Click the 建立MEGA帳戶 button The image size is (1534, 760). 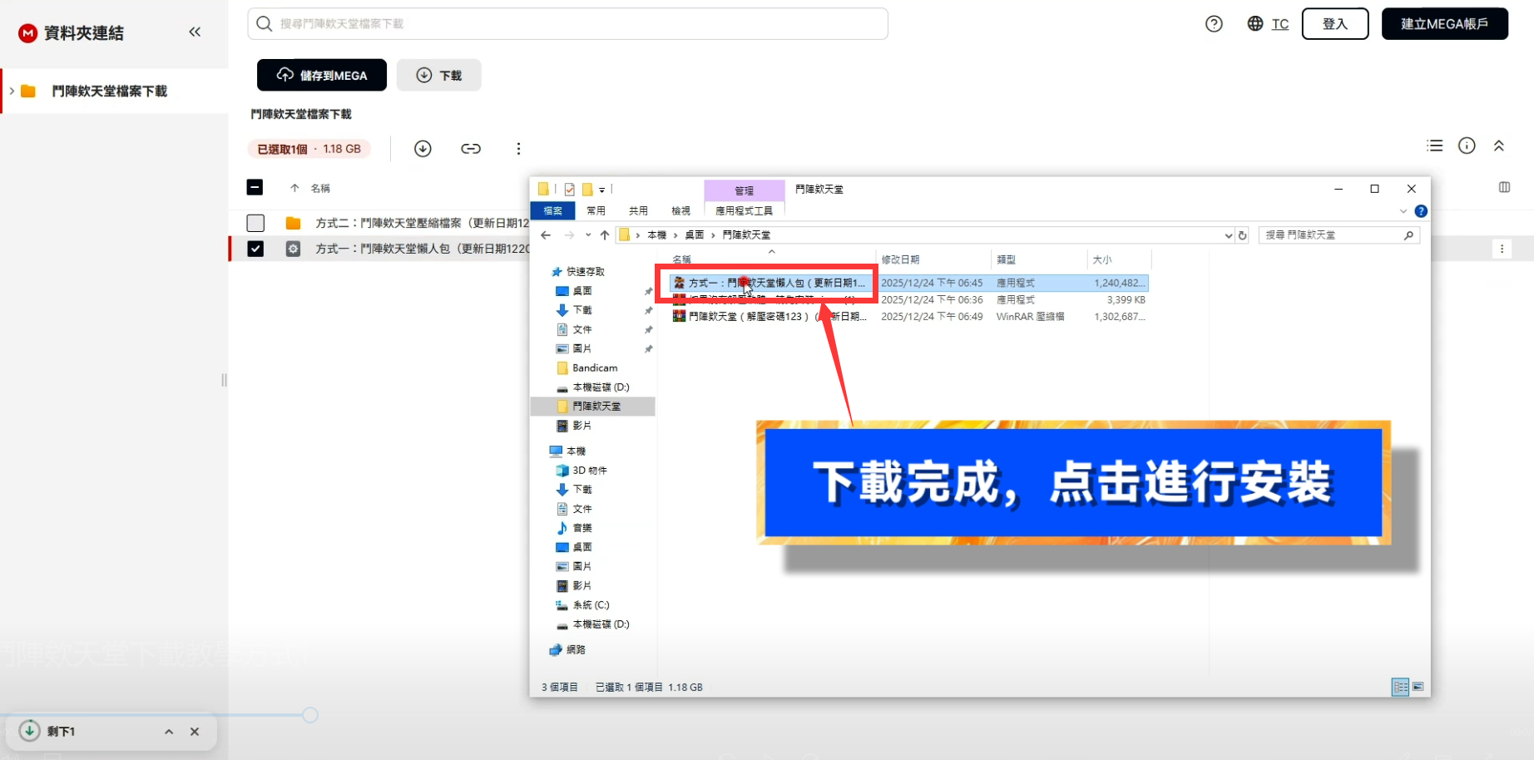click(1444, 23)
